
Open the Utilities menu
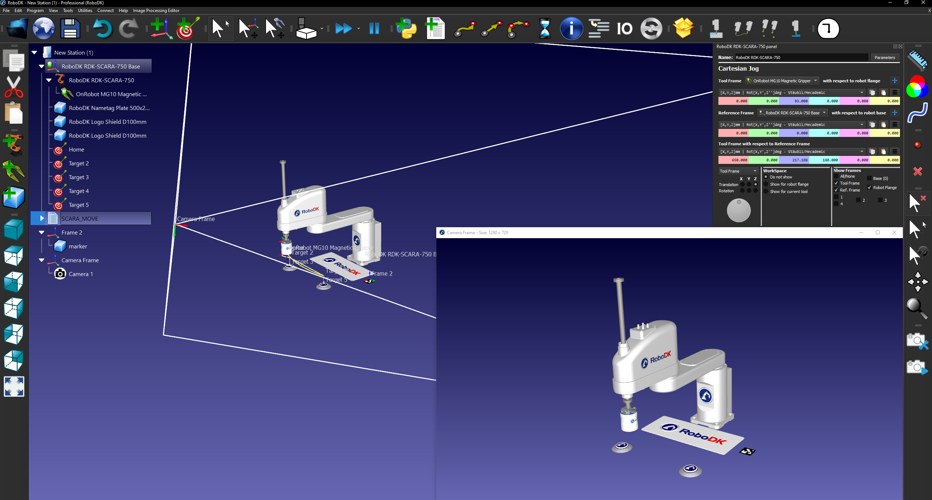coord(85,11)
